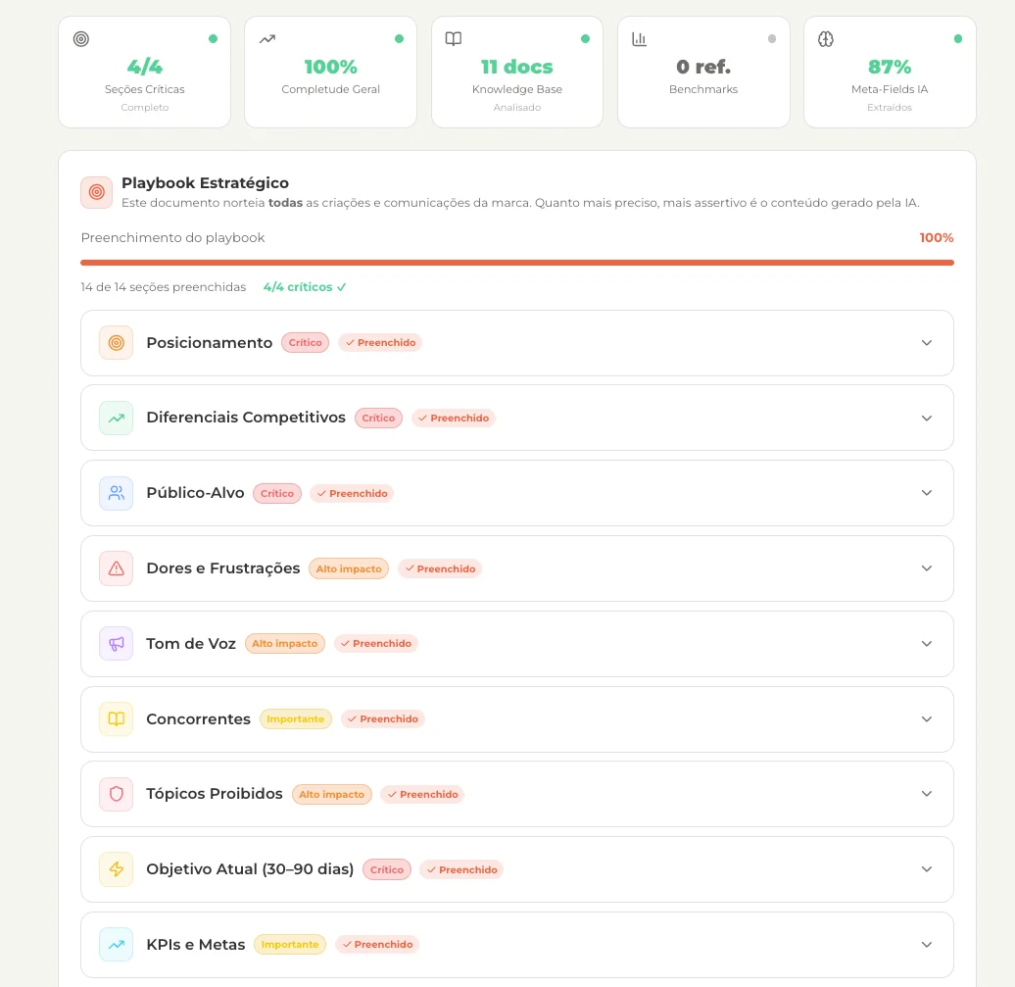Image resolution: width=1015 pixels, height=987 pixels.
Task: Open the Knowledge Base 11 docs card
Action: (x=517, y=72)
